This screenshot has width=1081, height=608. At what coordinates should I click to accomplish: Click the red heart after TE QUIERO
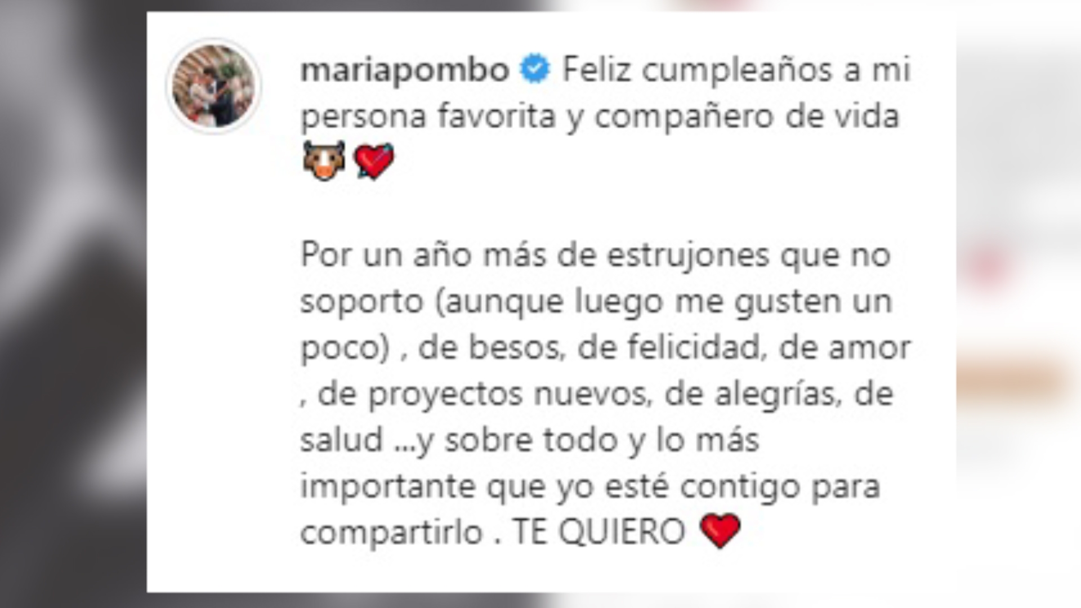click(720, 530)
